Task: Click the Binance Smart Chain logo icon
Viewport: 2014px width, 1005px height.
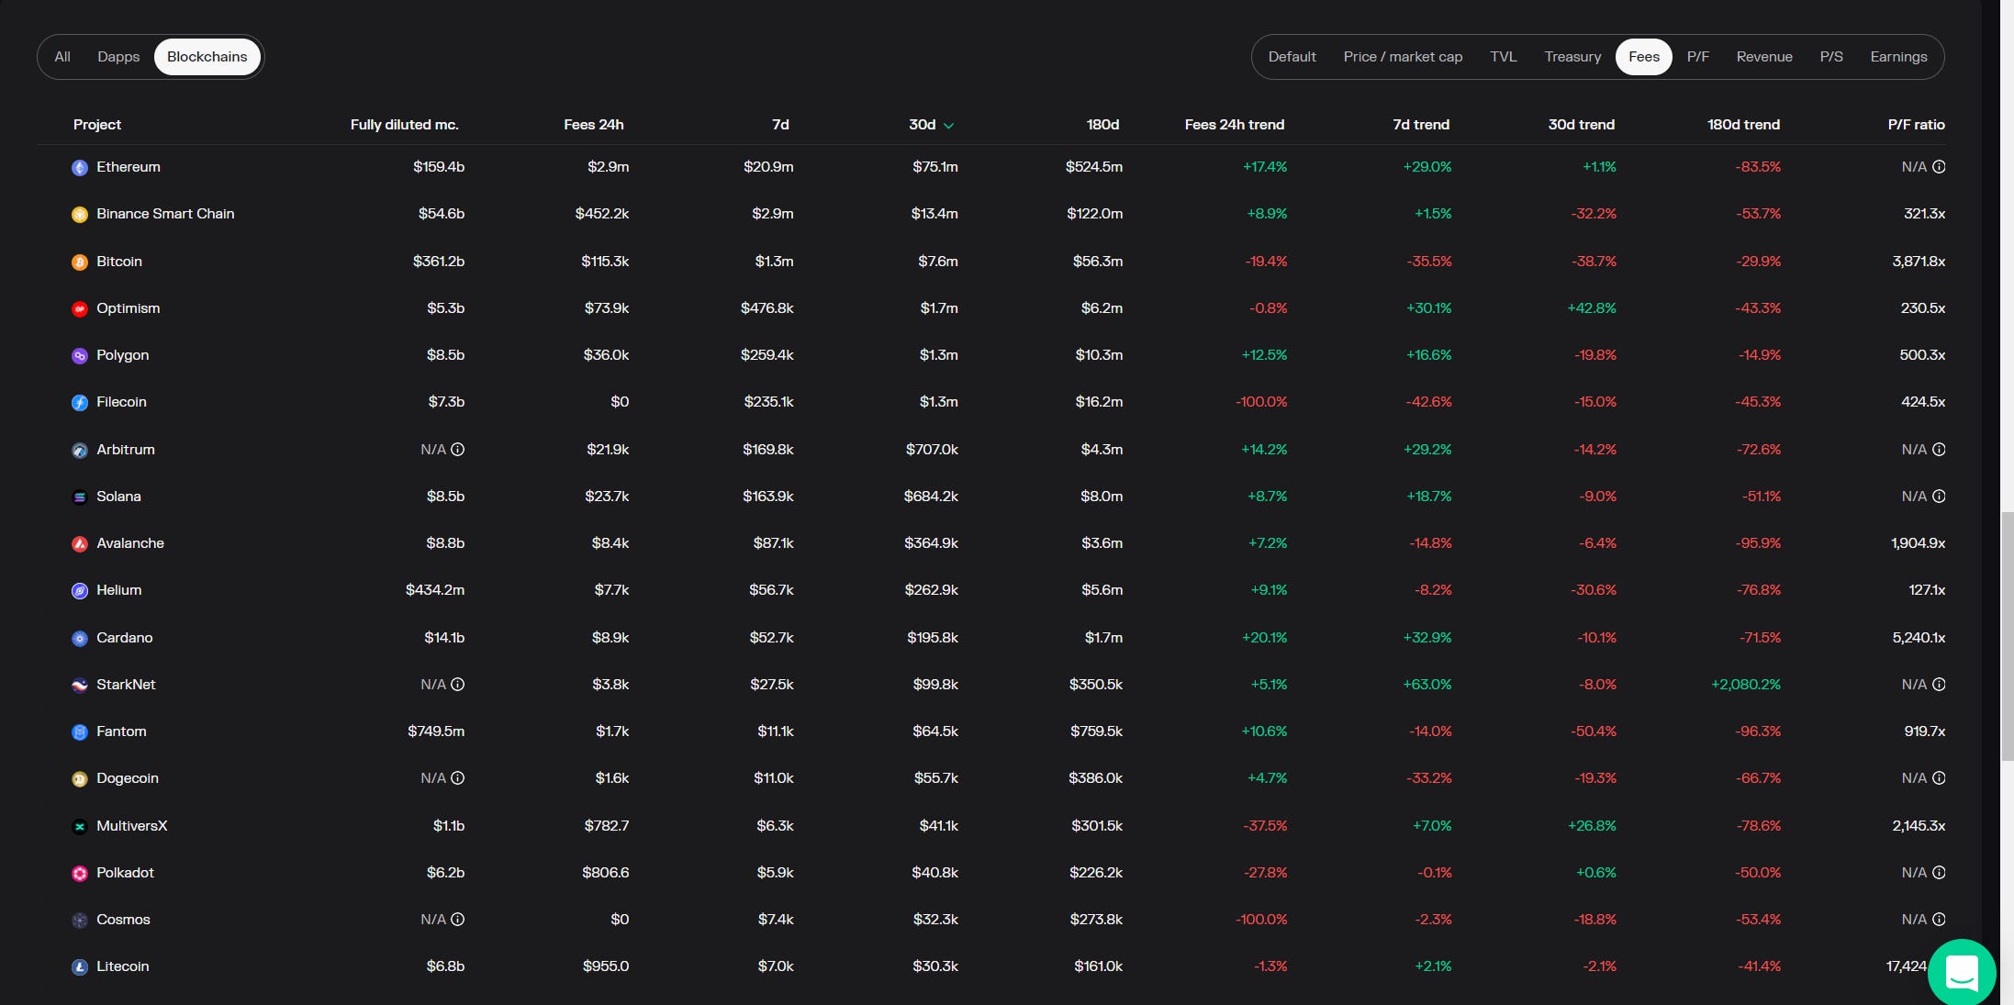Action: click(80, 215)
